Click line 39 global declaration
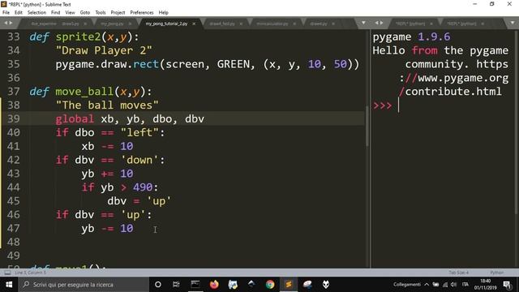 coord(130,119)
